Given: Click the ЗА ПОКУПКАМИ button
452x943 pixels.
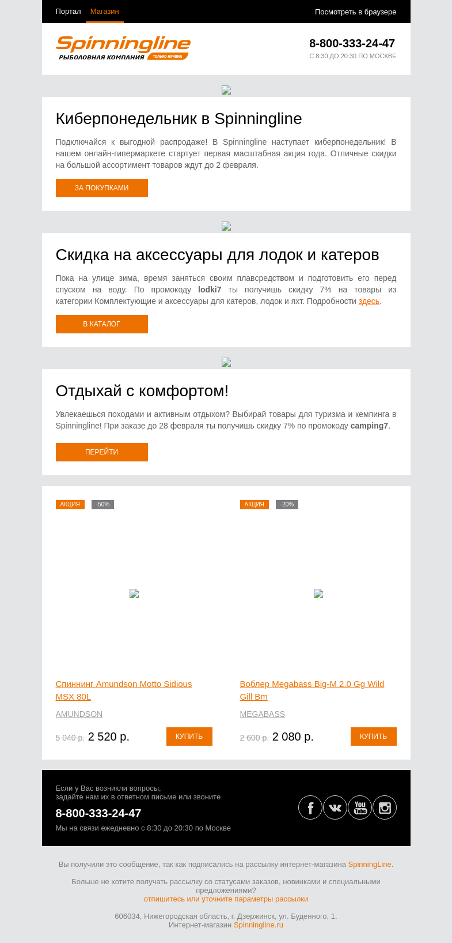Looking at the screenshot, I should (x=102, y=188).
